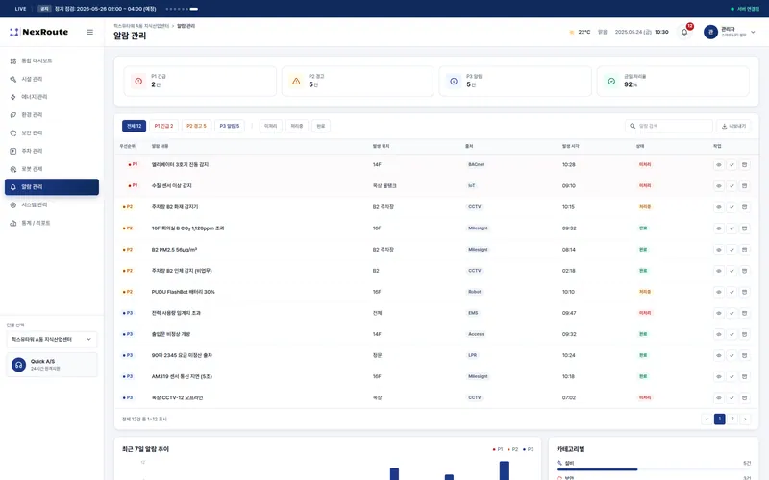Go to next page arrow in pagination
Screen dimensions: 769x480
[745, 420]
